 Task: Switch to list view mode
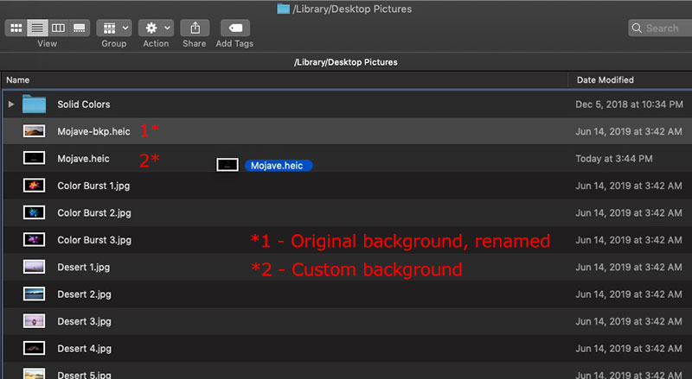(x=37, y=28)
